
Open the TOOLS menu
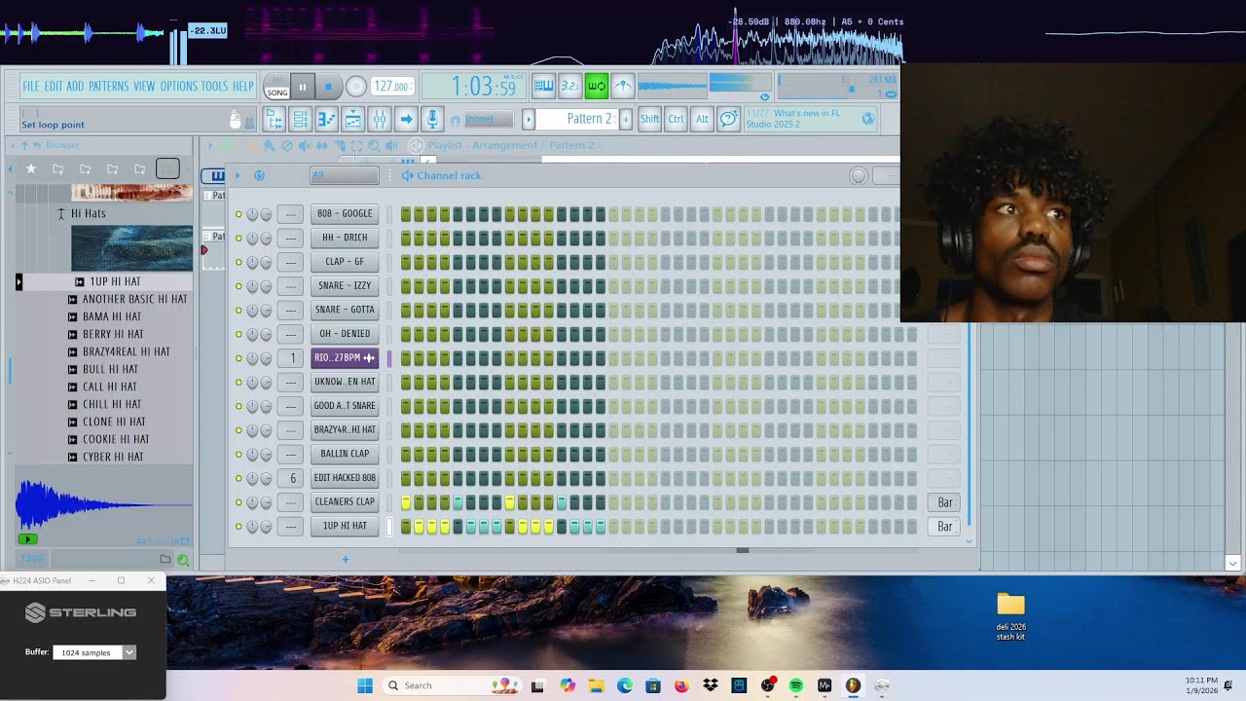214,86
